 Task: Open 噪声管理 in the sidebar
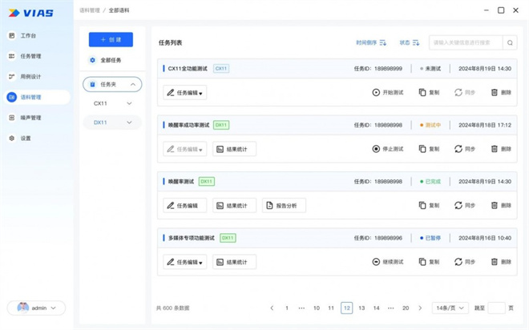click(x=30, y=118)
